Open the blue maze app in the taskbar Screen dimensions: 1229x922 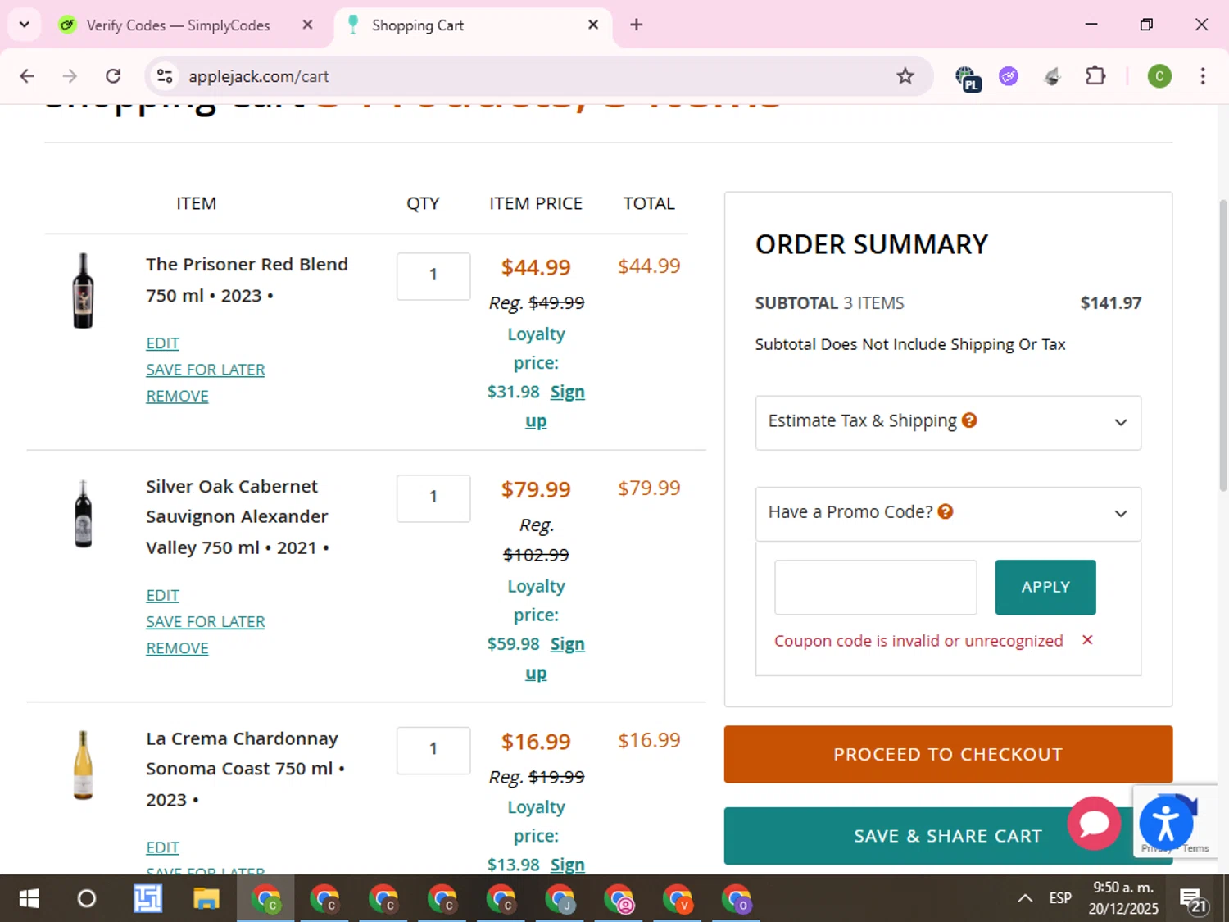pos(147,899)
